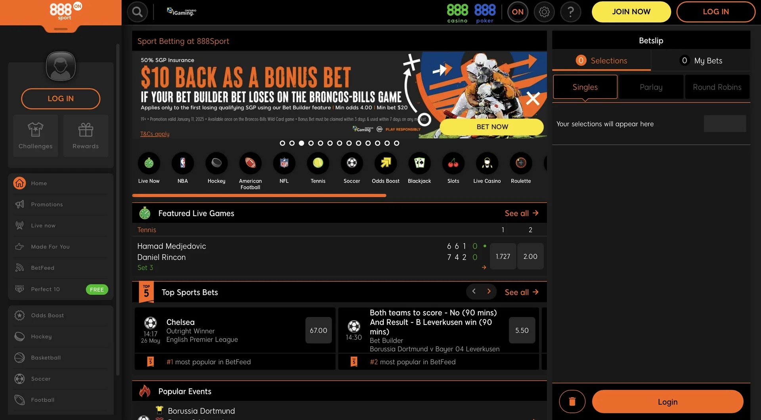
Task: Click the iGaming Ontario logo
Action: pos(182,12)
